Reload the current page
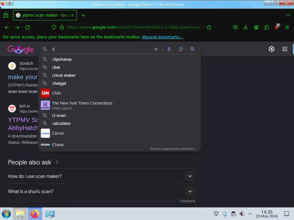Screen dimensions: 294x220 28,27
